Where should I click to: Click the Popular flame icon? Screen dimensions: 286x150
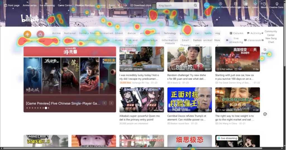[40, 34]
